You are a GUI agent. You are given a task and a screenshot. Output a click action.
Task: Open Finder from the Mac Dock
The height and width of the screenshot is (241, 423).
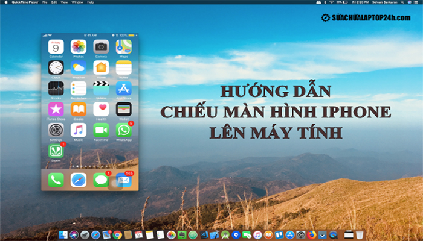(63, 235)
